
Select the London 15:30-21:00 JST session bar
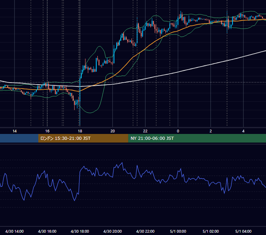(83, 138)
